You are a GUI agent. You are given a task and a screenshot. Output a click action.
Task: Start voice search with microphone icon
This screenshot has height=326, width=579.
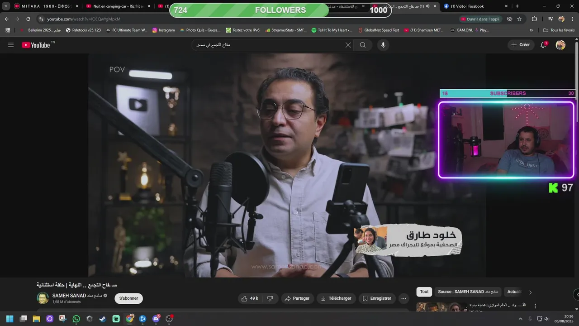383,45
